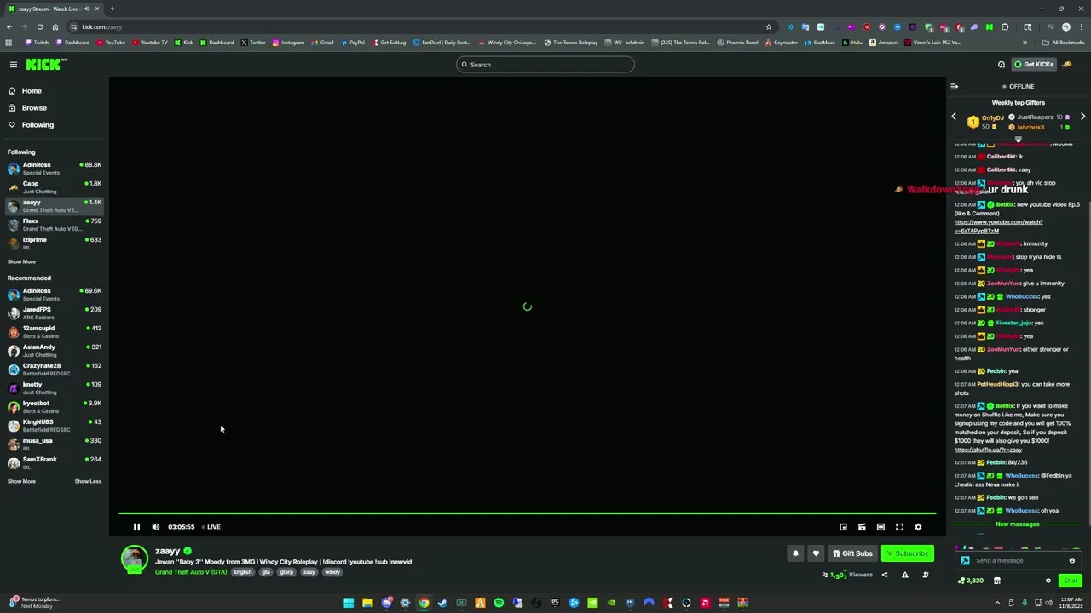Click the Gift Subs button
The width and height of the screenshot is (1091, 613).
(x=852, y=553)
